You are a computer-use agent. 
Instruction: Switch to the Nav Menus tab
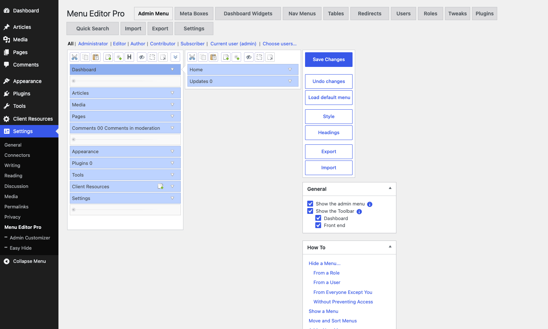click(302, 14)
